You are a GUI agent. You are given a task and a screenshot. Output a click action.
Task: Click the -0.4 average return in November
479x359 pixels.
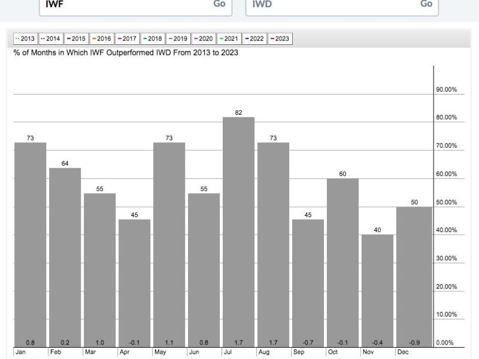point(378,342)
